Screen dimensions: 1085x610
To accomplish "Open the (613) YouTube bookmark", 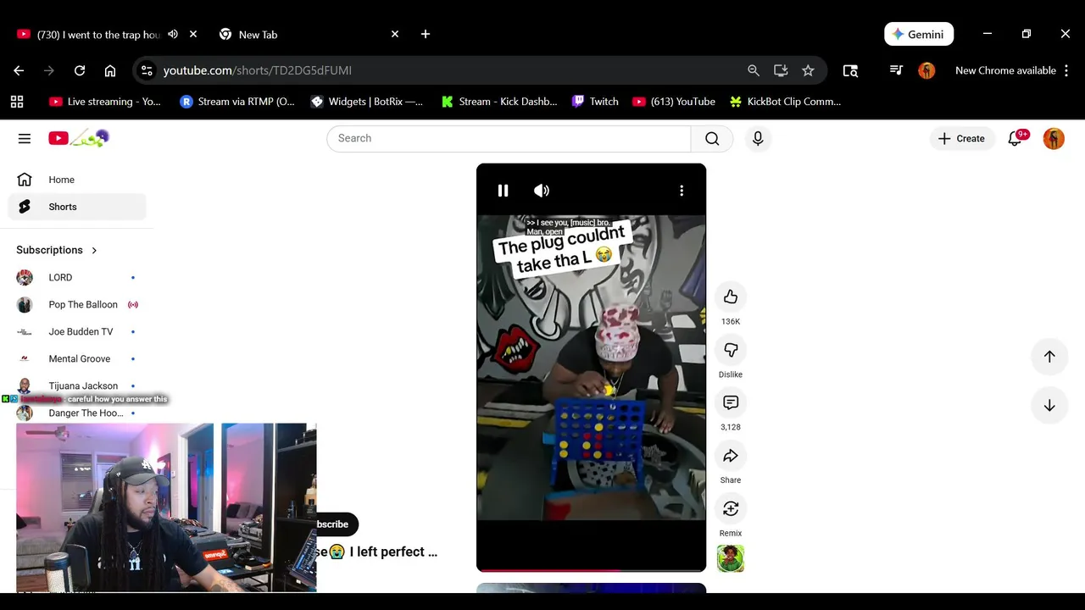I will [674, 102].
